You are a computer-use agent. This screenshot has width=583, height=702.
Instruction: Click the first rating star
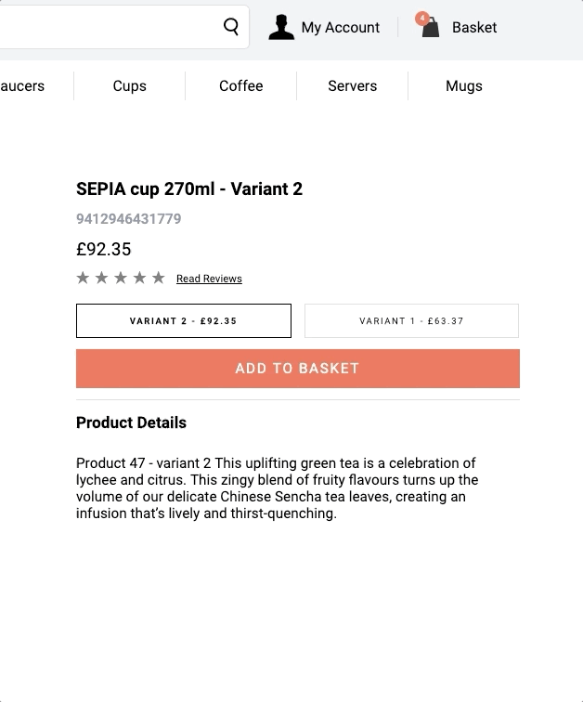(x=83, y=278)
